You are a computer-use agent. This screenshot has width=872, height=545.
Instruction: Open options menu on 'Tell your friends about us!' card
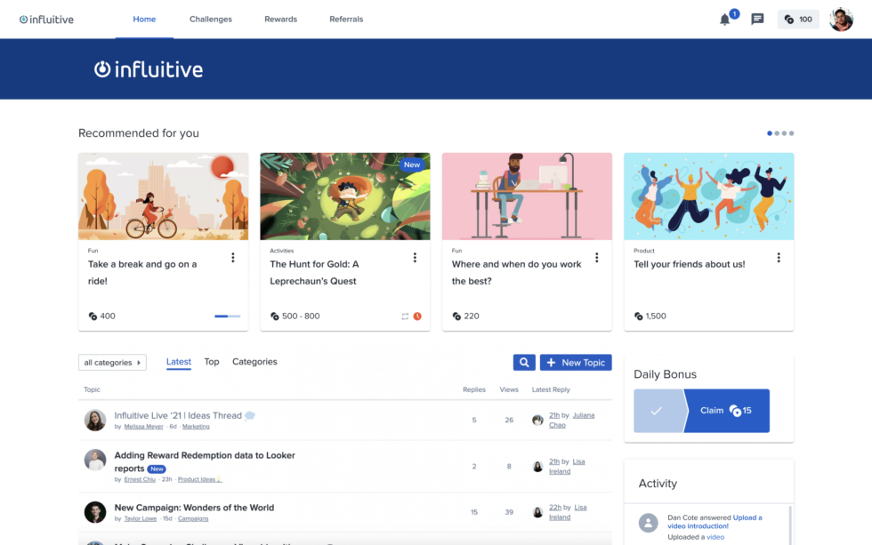tap(779, 257)
